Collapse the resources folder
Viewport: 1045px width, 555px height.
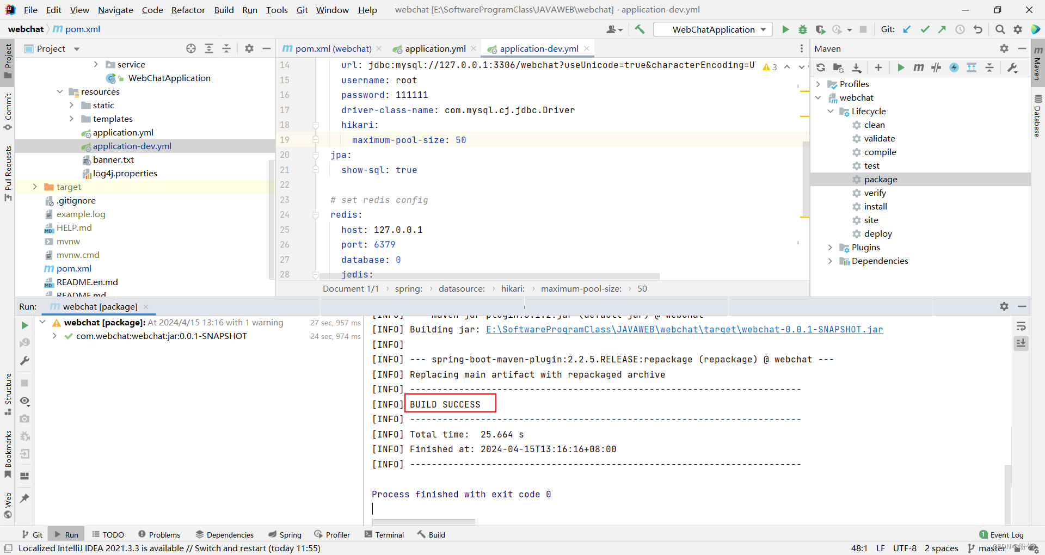[x=60, y=91]
